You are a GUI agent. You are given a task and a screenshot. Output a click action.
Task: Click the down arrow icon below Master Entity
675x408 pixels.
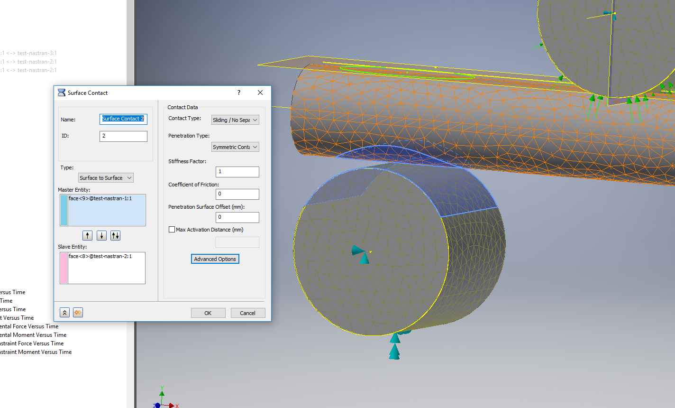101,235
